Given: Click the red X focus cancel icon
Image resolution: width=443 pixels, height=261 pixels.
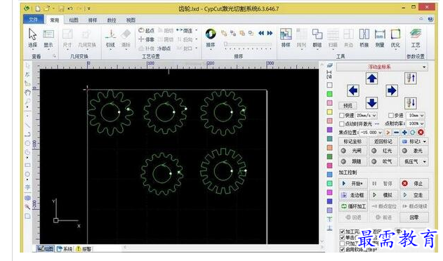Looking at the screenshot, I should (421, 132).
